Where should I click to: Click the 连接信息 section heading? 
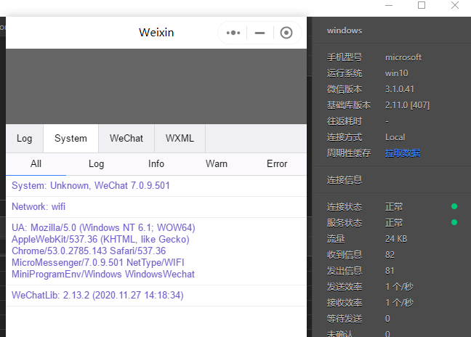(345, 180)
